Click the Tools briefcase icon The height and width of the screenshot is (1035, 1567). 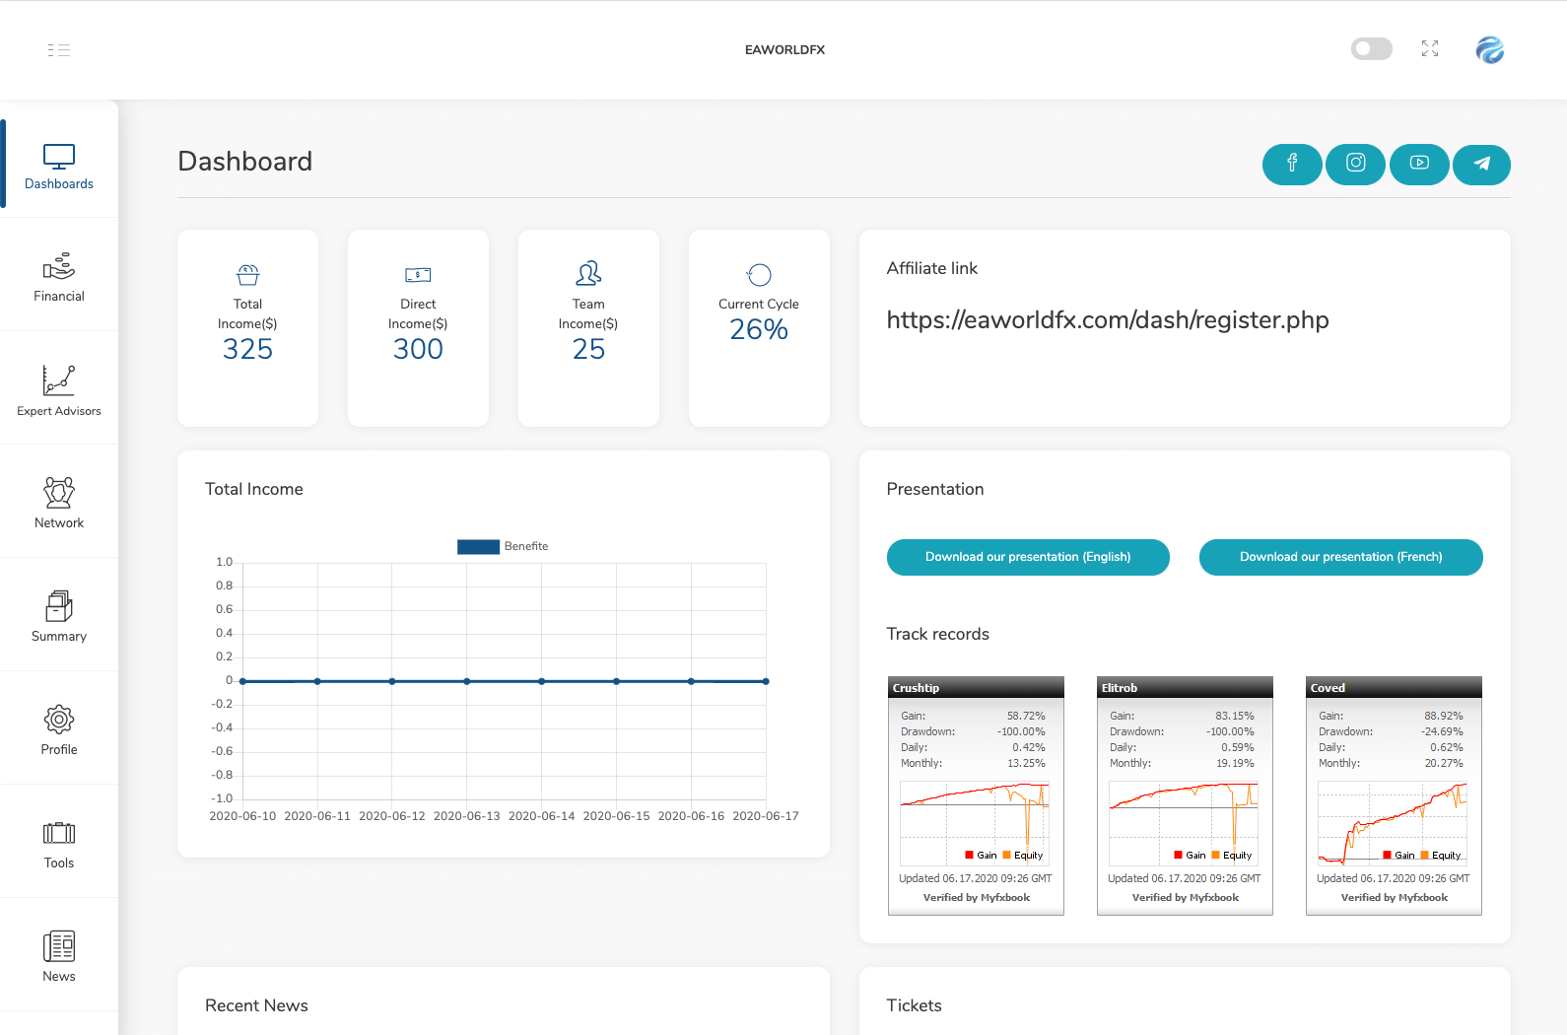(x=59, y=833)
